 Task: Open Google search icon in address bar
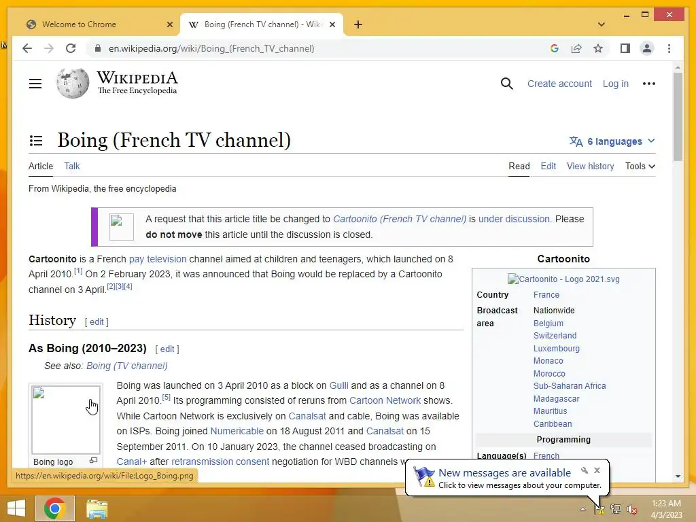click(x=555, y=48)
